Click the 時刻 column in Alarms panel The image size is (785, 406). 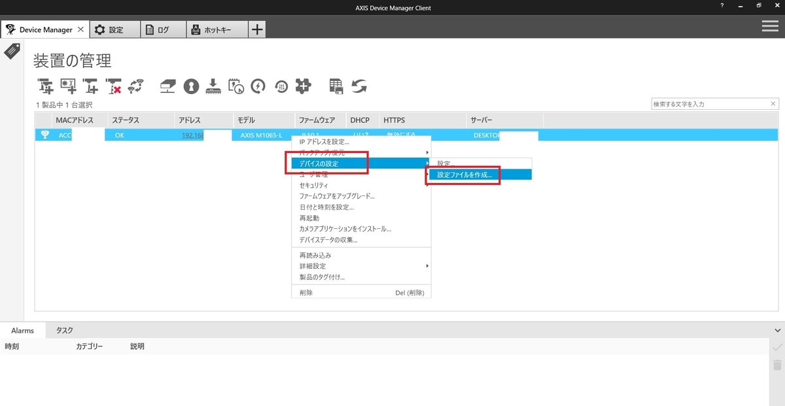12,347
